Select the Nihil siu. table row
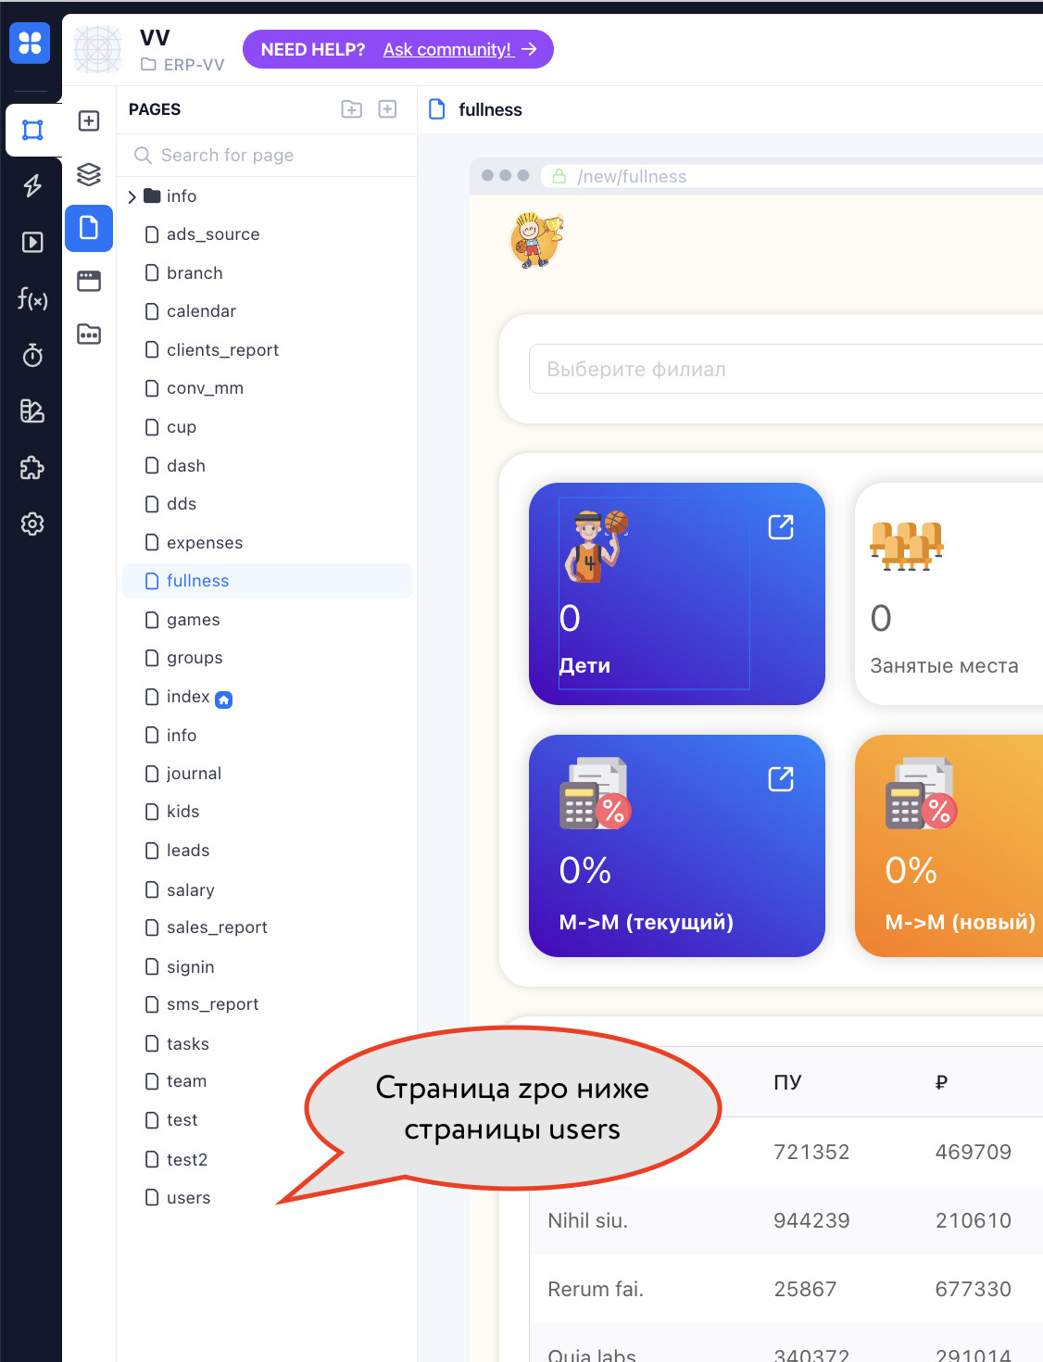Viewport: 1043px width, 1362px height. pyautogui.click(x=785, y=1220)
